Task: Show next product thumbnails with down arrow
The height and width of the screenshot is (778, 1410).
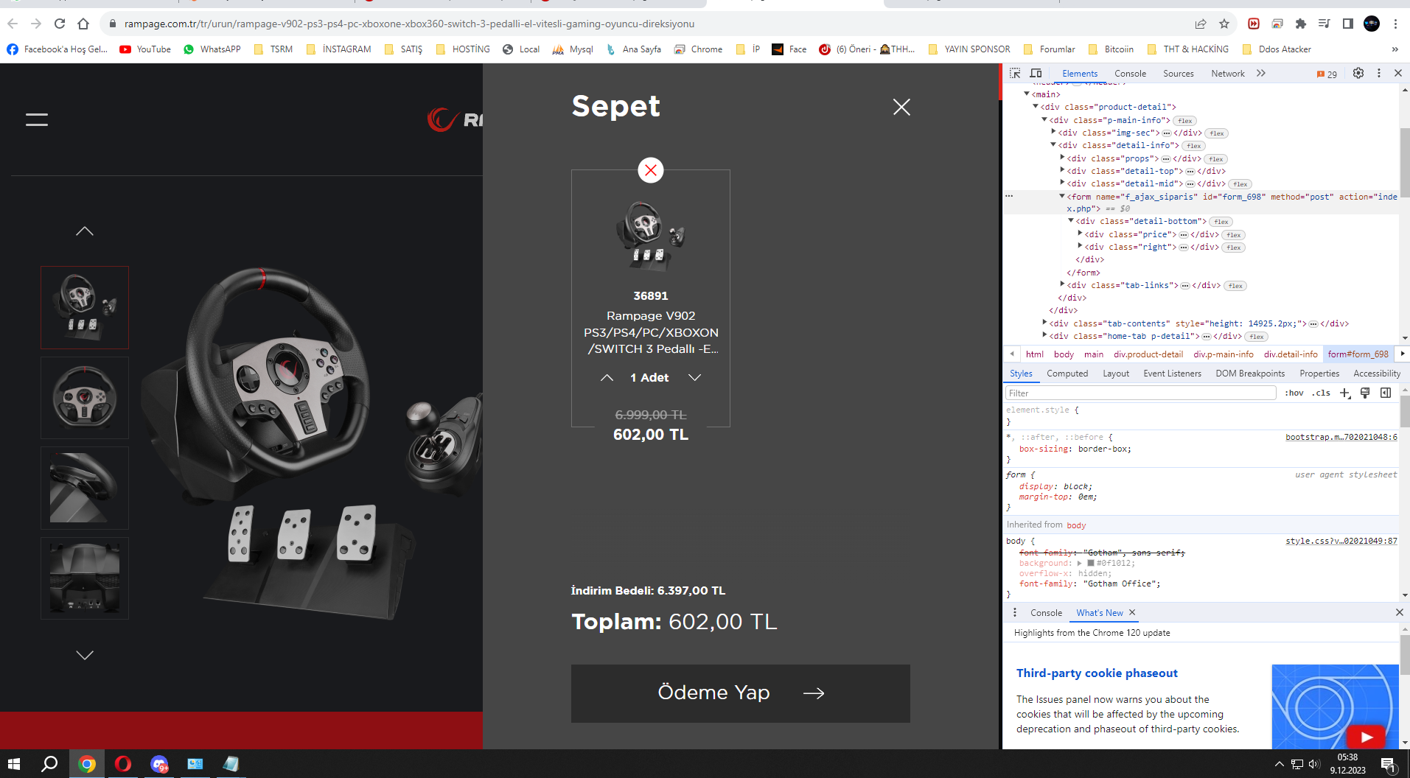Action: 85,655
